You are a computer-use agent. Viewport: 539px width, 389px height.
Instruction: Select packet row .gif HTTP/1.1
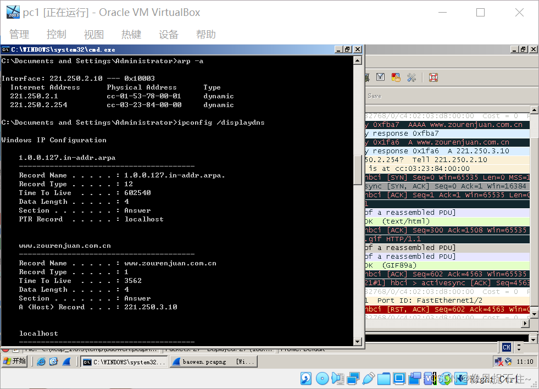[447, 239]
